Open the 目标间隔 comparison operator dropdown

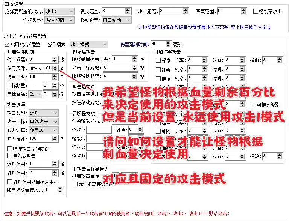(35, 94)
